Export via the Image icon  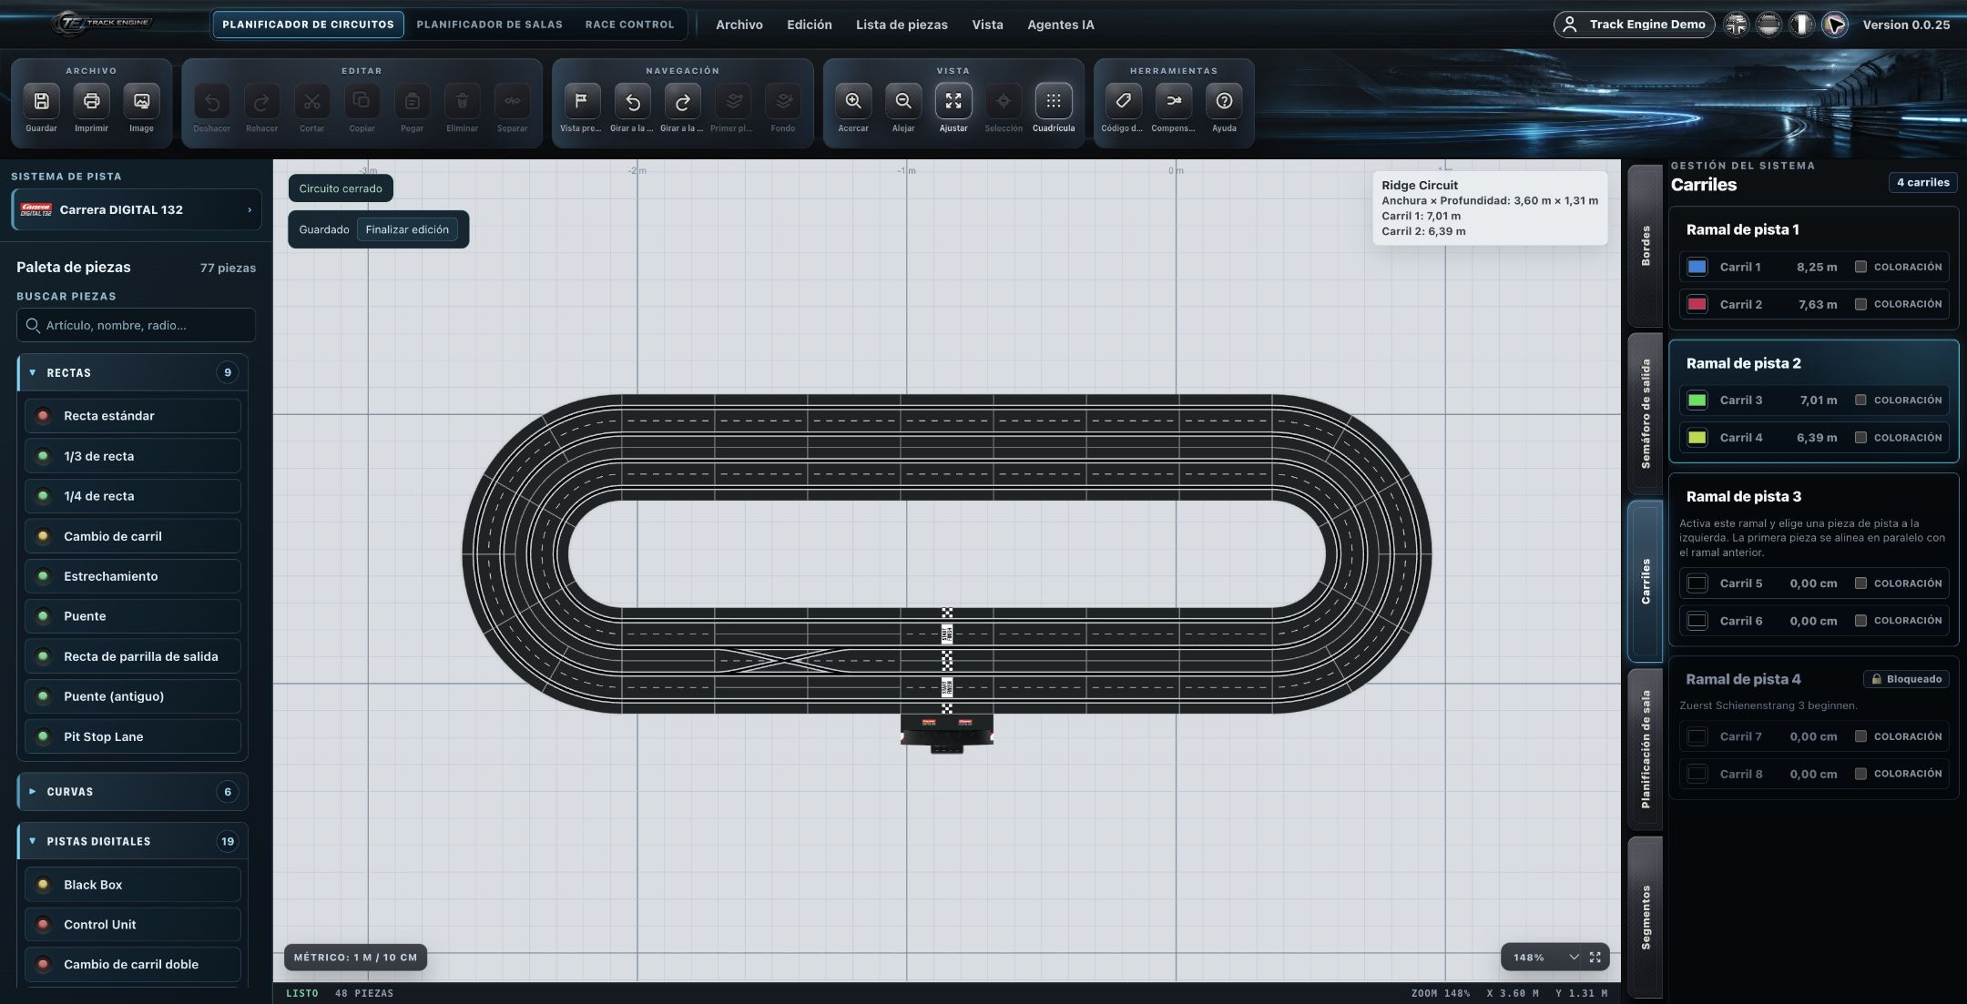(x=141, y=101)
